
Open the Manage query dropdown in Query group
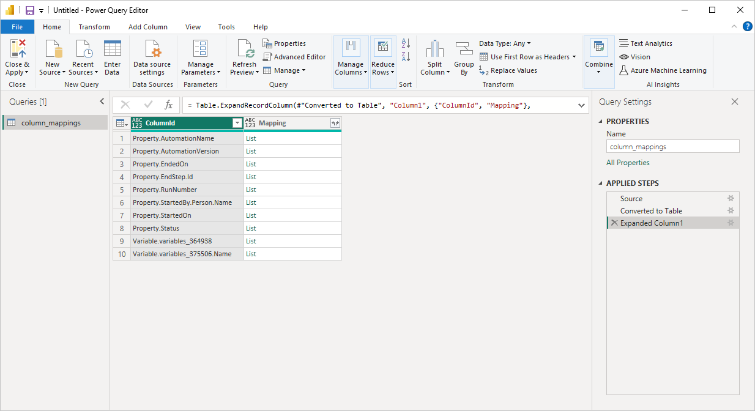tap(285, 70)
